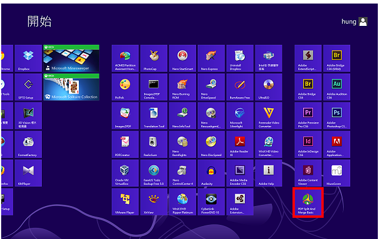
Task: Open the Nero BurnRights tile
Action: [182, 144]
